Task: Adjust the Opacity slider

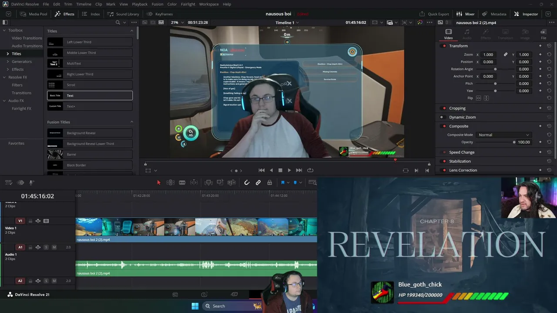Action: [514, 142]
